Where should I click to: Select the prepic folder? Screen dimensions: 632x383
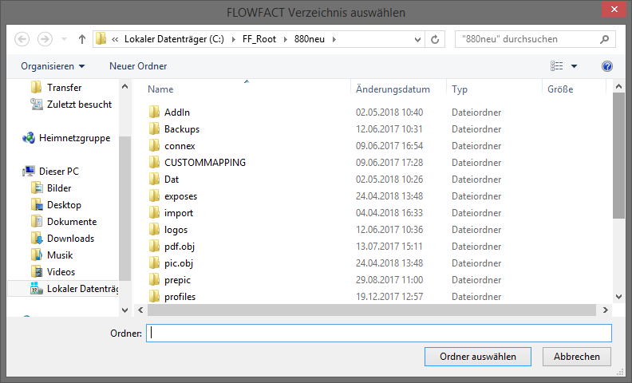(177, 280)
